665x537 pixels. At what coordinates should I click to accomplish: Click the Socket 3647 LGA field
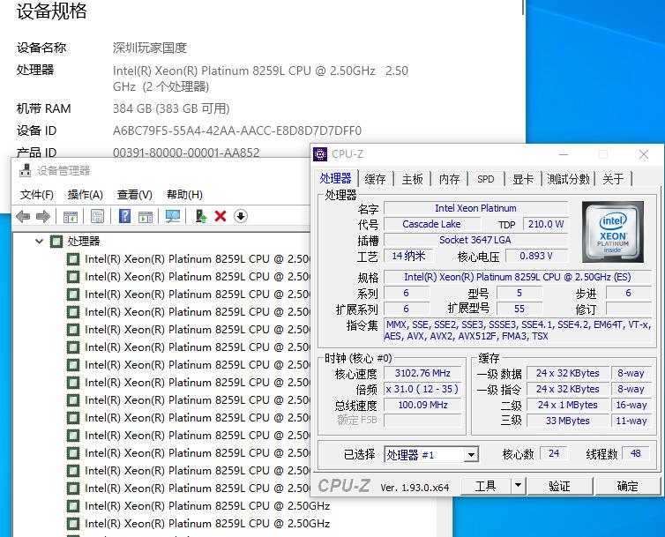(476, 240)
